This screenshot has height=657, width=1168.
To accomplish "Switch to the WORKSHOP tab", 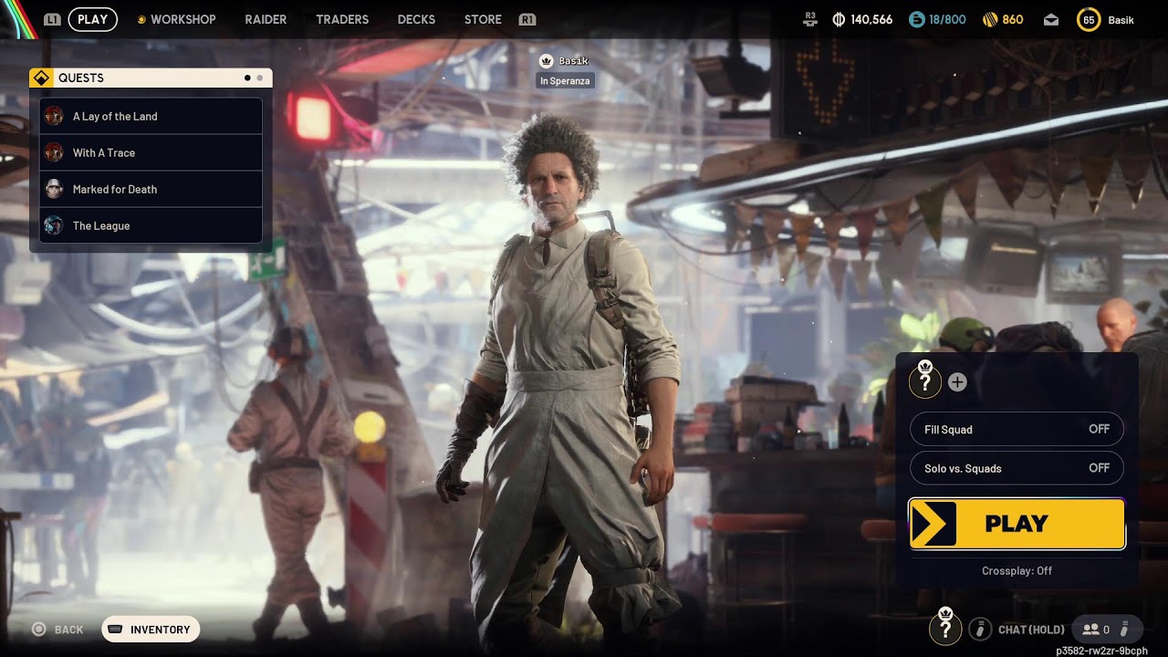I will point(183,19).
